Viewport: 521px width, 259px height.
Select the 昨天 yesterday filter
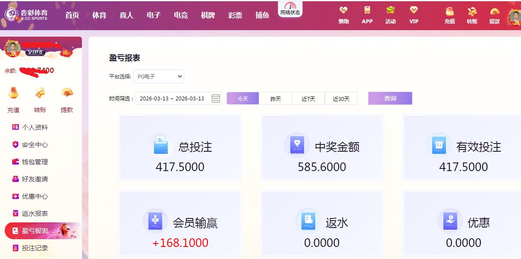coord(276,99)
